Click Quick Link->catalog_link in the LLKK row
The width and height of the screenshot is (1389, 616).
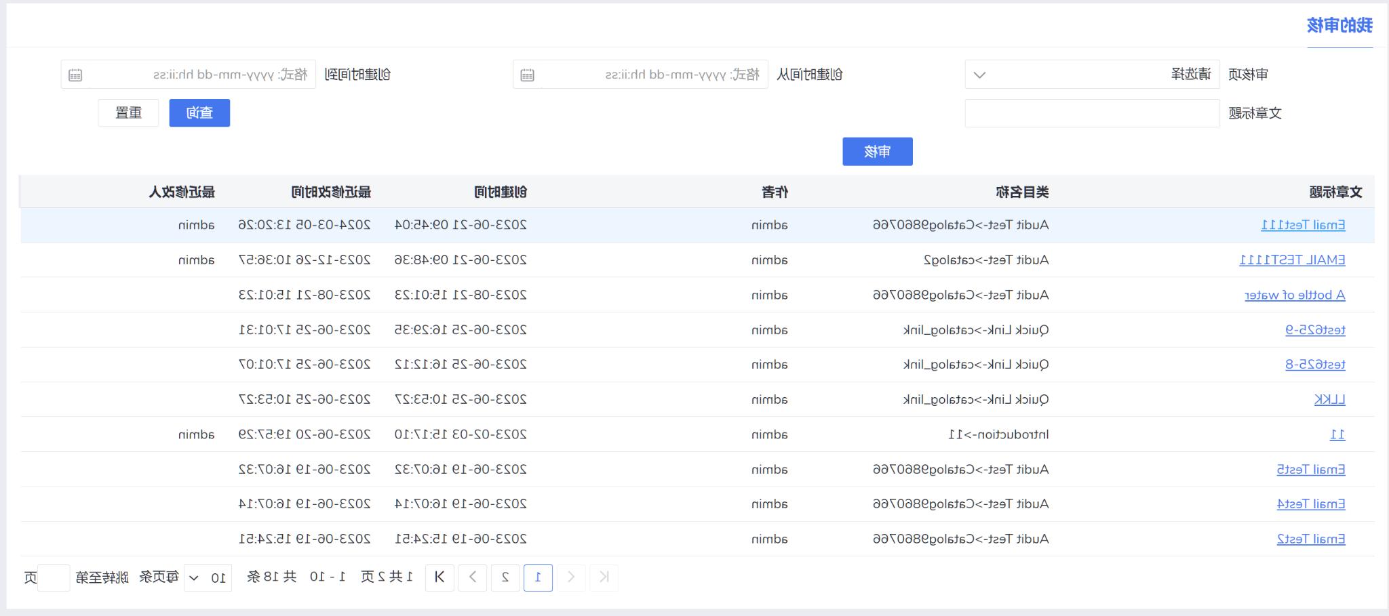click(976, 400)
